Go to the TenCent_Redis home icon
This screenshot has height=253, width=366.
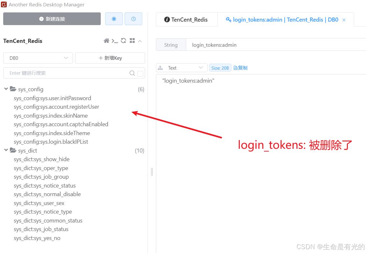pyautogui.click(x=106, y=41)
